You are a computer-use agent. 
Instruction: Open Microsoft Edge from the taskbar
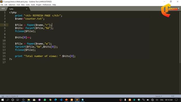(55, 100)
